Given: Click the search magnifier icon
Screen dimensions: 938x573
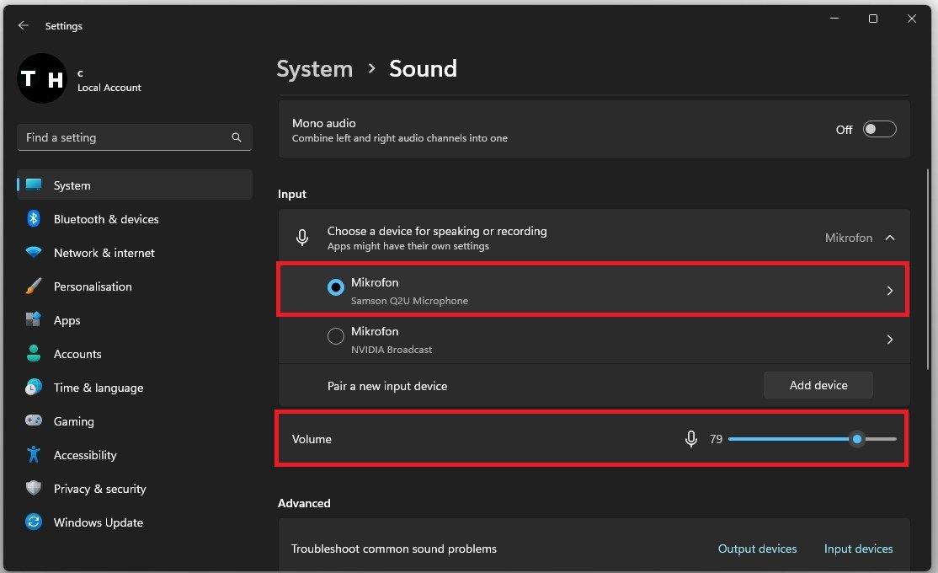Looking at the screenshot, I should click(x=237, y=137).
